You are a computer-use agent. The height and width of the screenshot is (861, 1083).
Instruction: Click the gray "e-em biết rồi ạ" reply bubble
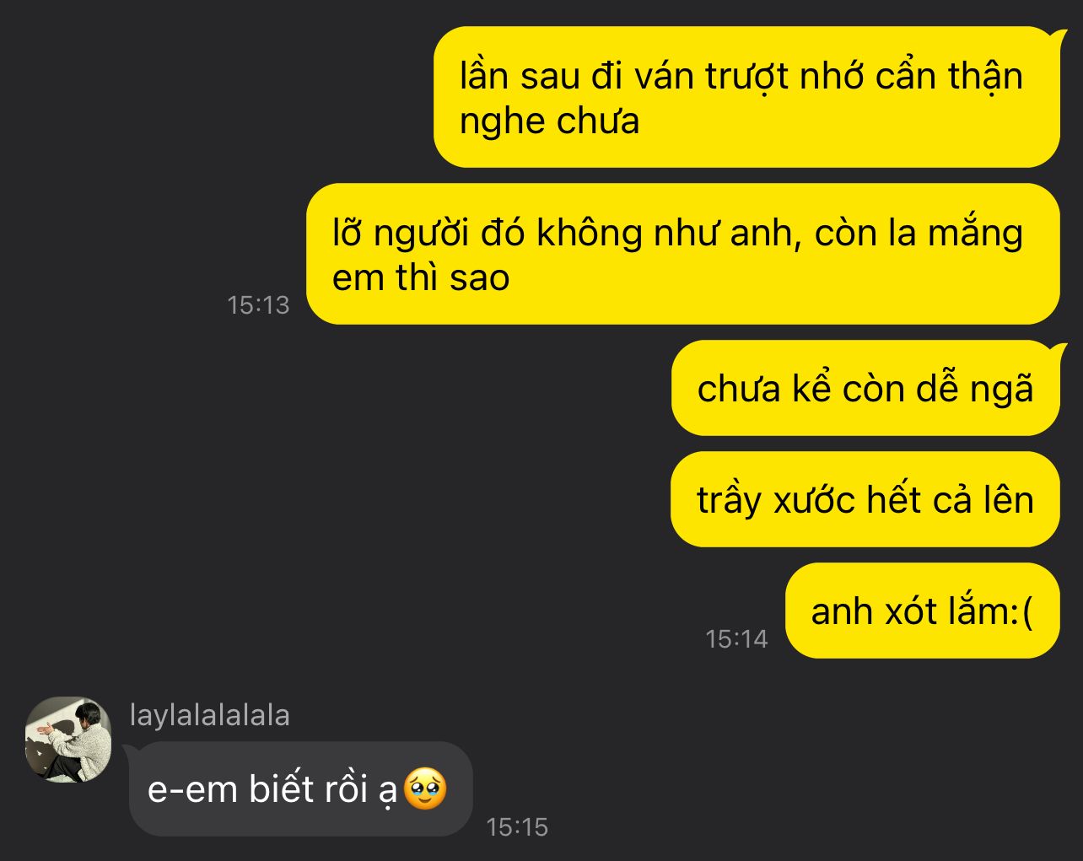(x=300, y=789)
